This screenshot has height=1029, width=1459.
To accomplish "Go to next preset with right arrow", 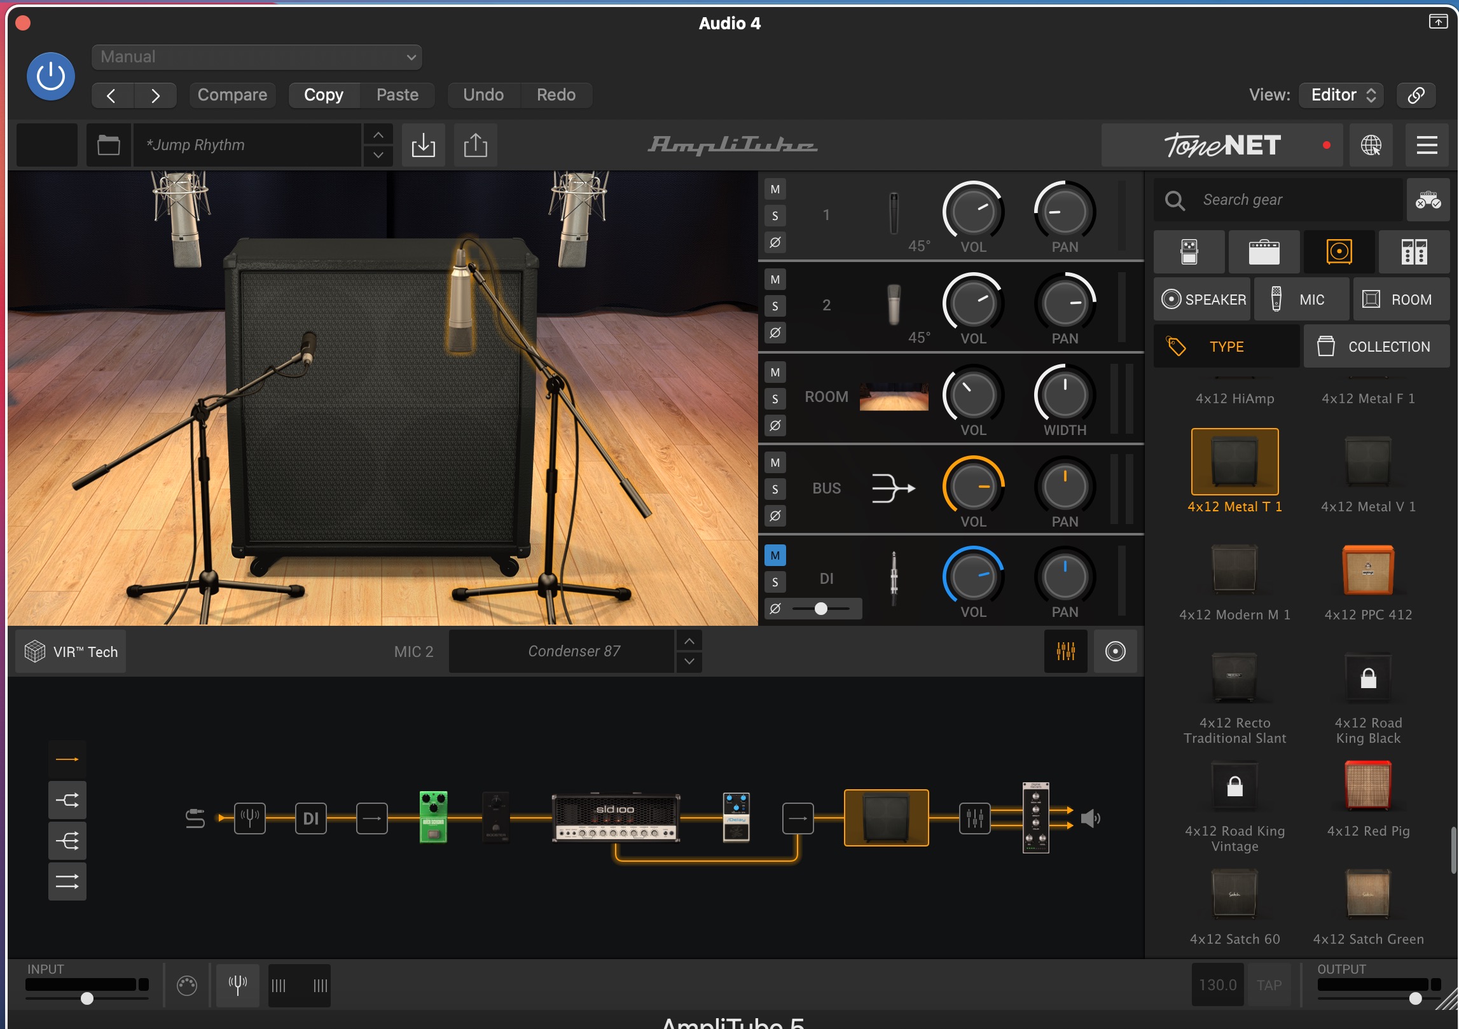I will pyautogui.click(x=156, y=95).
